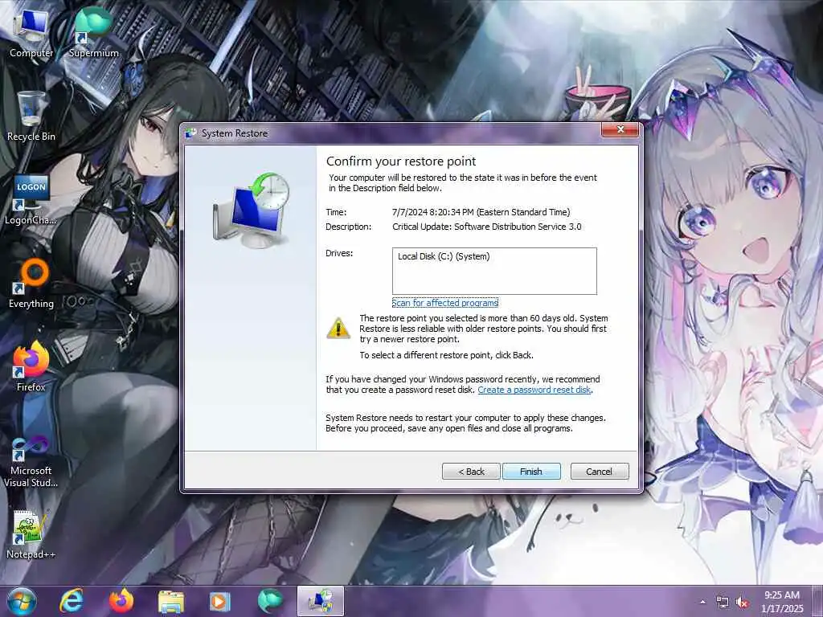Open the taskbar clock showing 9:25 AM

coord(781,602)
